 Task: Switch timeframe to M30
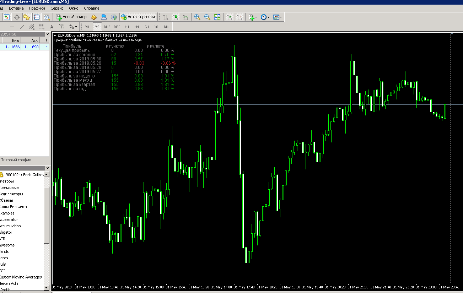[x=117, y=27]
